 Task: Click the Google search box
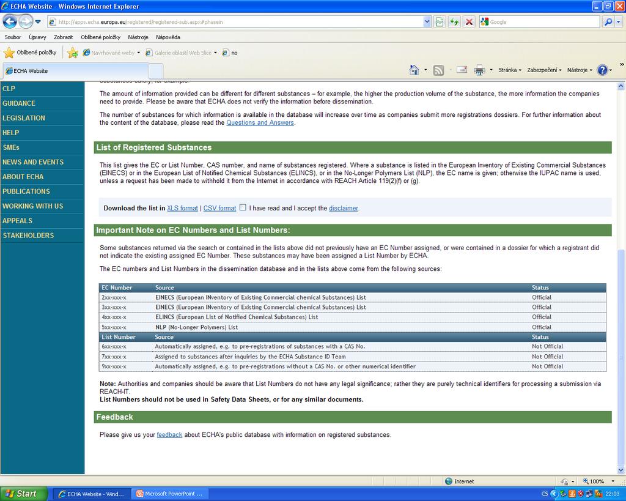click(x=540, y=22)
